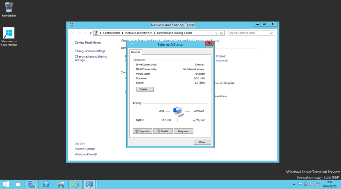Image resolution: width=341 pixels, height=189 pixels.
Task: Click the Back navigation arrow
Action: 73,33
